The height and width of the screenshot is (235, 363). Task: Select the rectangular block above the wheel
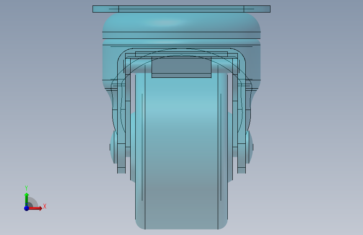[x=181, y=67]
